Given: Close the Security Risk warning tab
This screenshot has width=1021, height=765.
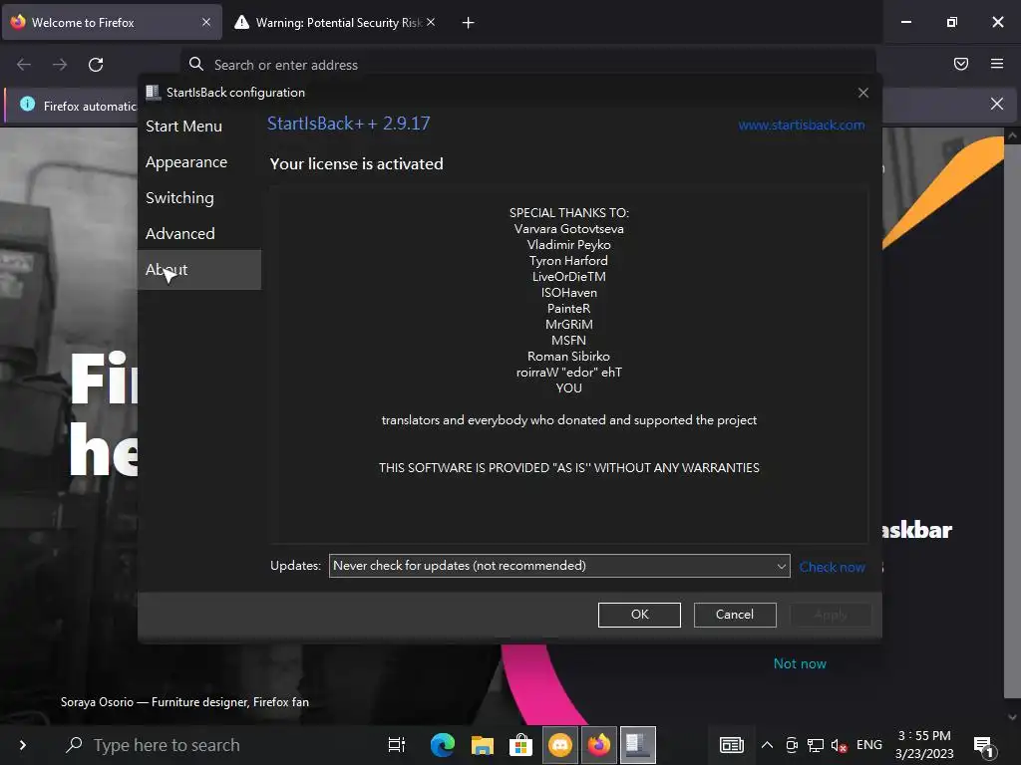Looking at the screenshot, I should tap(431, 22).
